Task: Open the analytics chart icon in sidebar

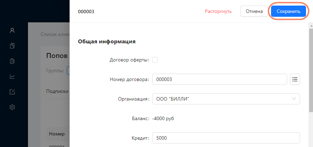Action: (12, 76)
